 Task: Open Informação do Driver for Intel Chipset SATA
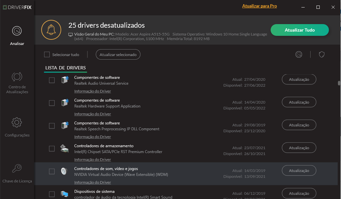coord(93,159)
